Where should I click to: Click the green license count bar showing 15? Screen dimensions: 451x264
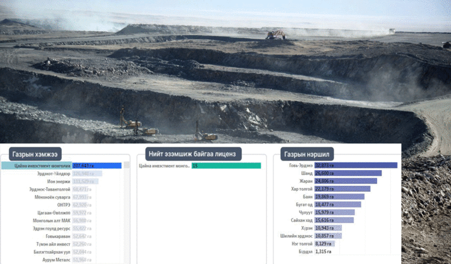click(x=226, y=166)
